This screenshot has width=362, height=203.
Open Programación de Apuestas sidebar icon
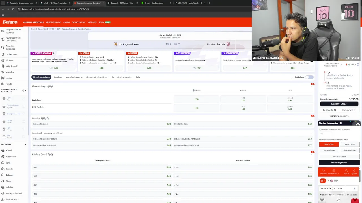pos(3,31)
